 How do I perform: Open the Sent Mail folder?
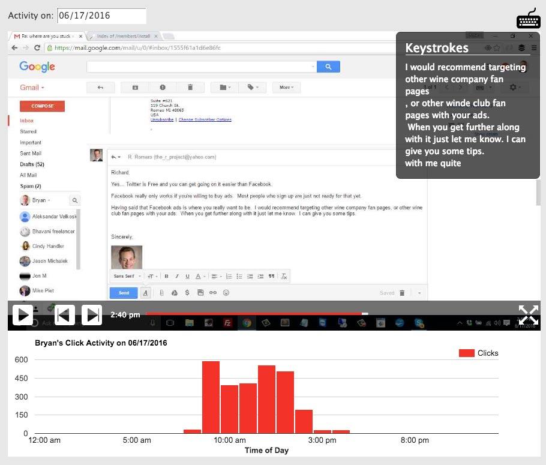31,153
